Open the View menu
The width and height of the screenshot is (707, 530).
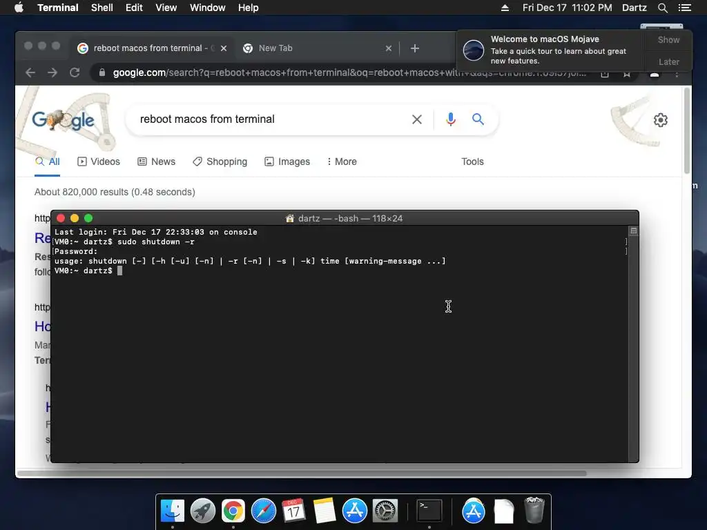166,8
